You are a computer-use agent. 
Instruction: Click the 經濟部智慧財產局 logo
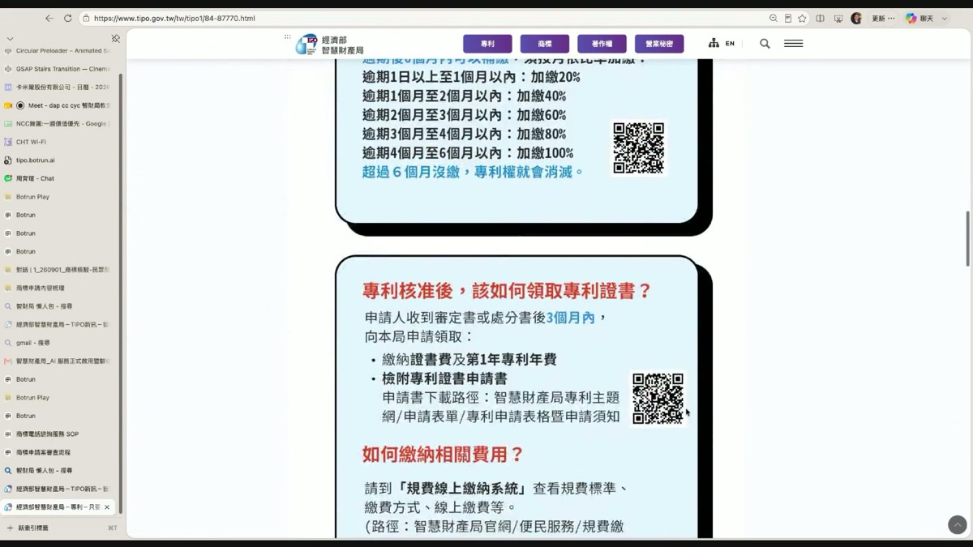pos(330,45)
